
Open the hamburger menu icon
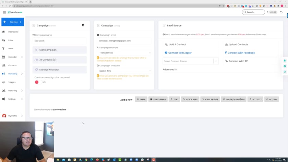click(4, 12)
